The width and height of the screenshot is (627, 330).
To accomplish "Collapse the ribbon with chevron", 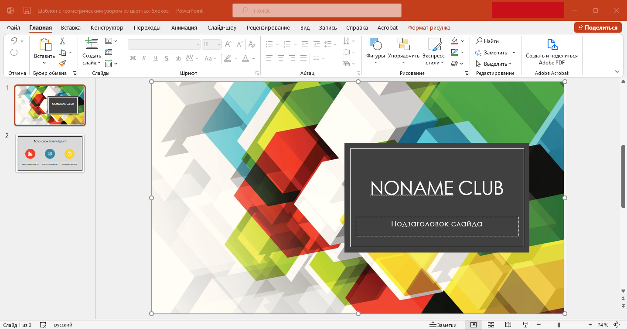I will point(617,71).
